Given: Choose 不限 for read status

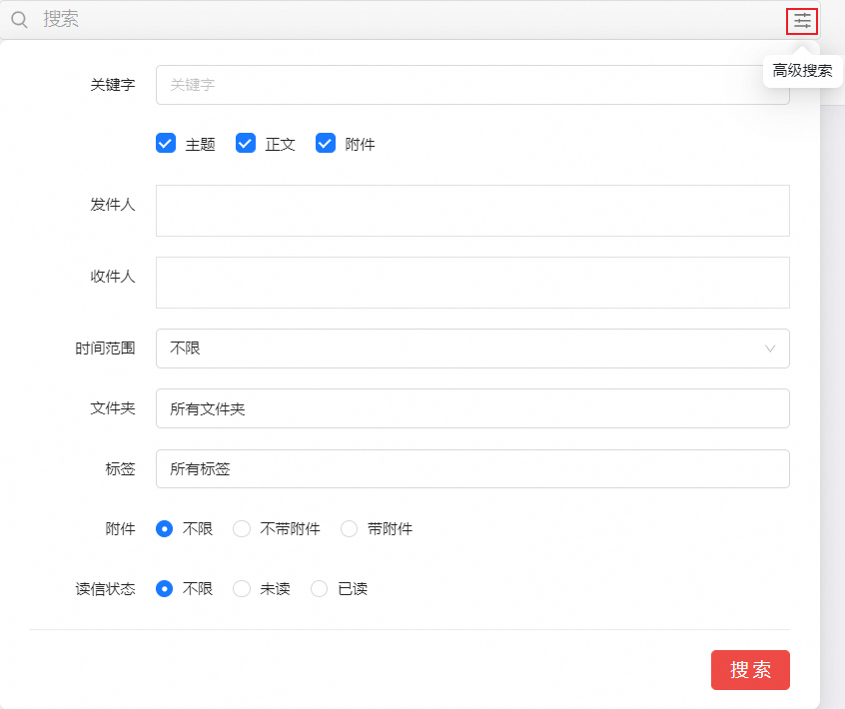Looking at the screenshot, I should pyautogui.click(x=164, y=589).
